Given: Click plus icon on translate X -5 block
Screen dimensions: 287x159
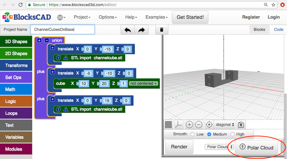Looking at the screenshot, I should point(52,72).
